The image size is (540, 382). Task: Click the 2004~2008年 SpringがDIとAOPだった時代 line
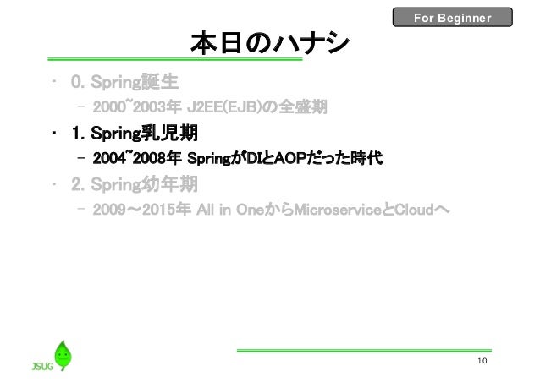(238, 158)
